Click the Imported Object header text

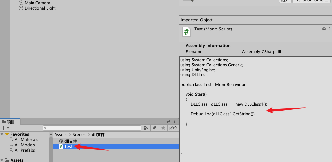click(196, 20)
